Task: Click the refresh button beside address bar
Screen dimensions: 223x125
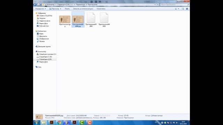Action: click(x=158, y=5)
